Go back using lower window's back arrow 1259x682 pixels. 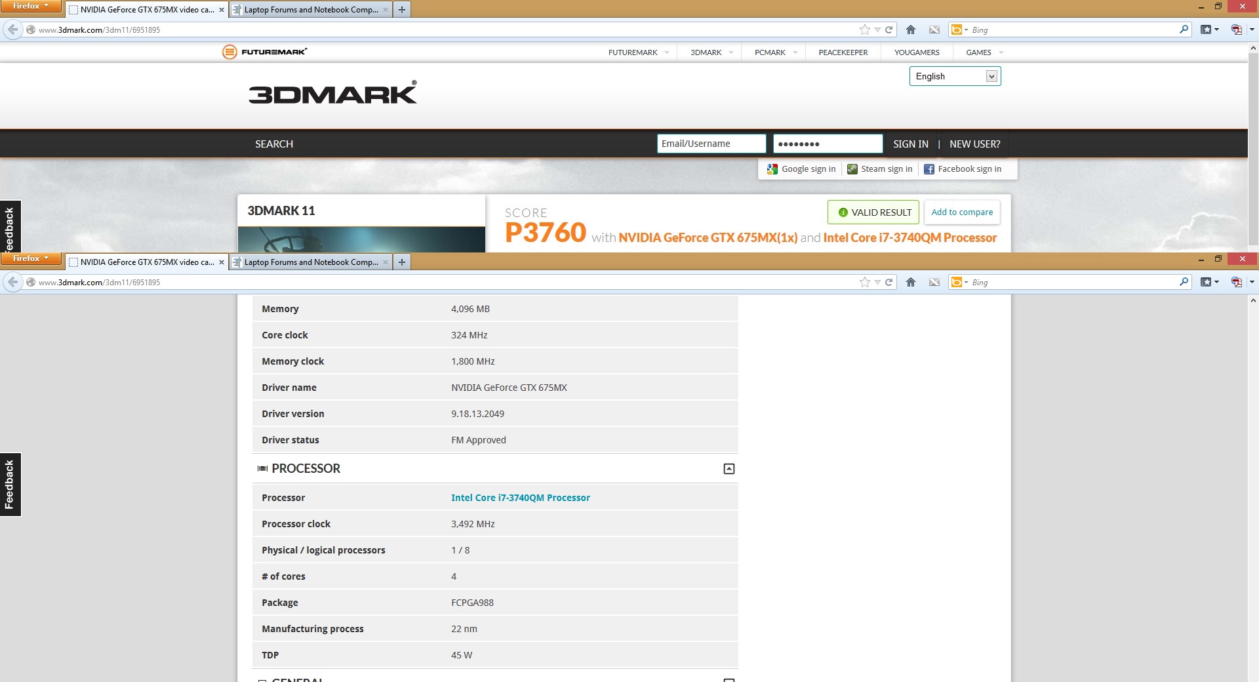(13, 282)
